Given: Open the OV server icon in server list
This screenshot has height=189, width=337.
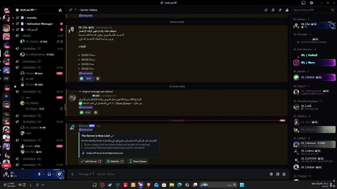Looking at the screenshot, I should pyautogui.click(x=6, y=78).
